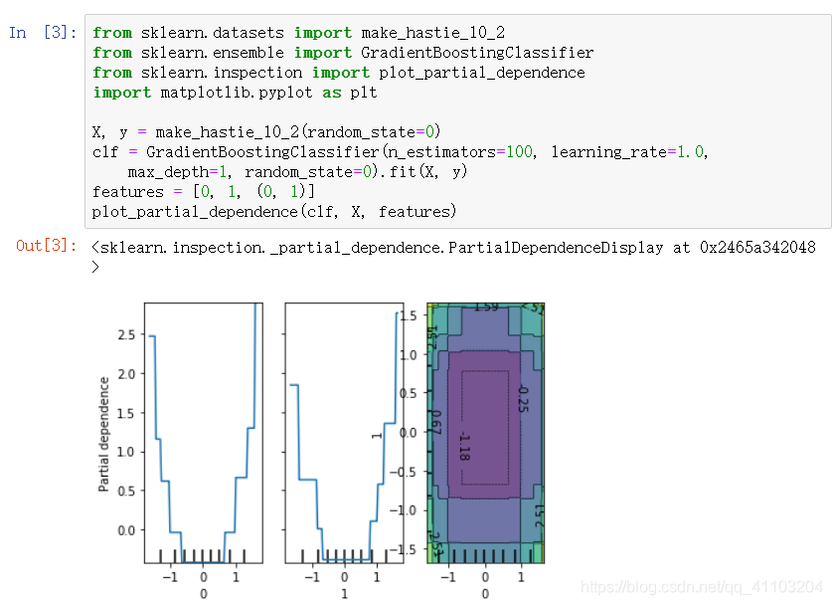Click the '2.5' y-axis tick on first plot
This screenshot has width=832, height=605.
click(x=126, y=334)
